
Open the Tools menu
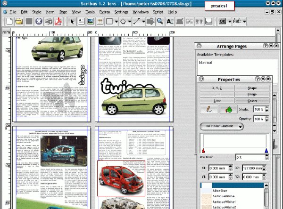pos(90,12)
